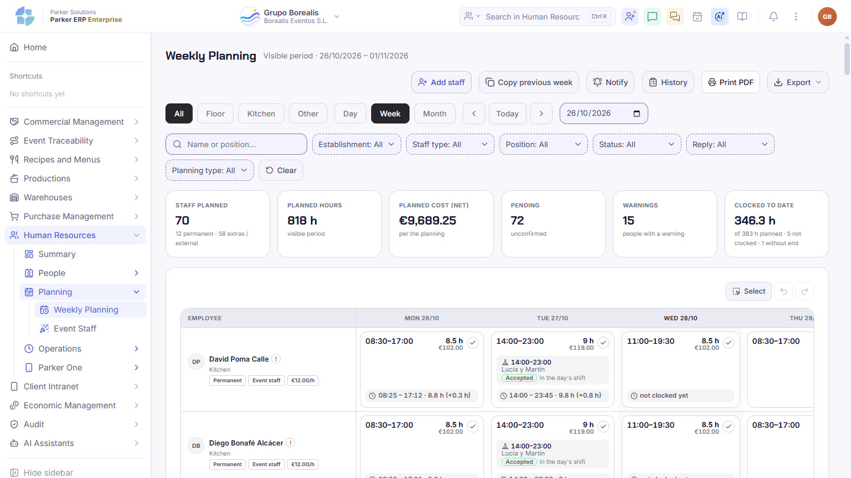Open the Position filter dropdown

coord(544,144)
